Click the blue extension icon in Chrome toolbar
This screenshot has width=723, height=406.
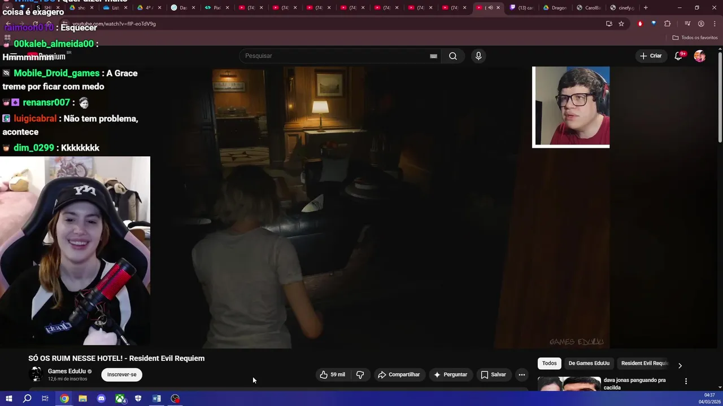pyautogui.click(x=654, y=24)
